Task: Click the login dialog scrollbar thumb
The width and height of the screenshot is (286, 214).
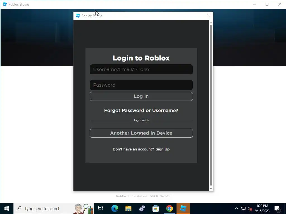Action: (x=211, y=105)
